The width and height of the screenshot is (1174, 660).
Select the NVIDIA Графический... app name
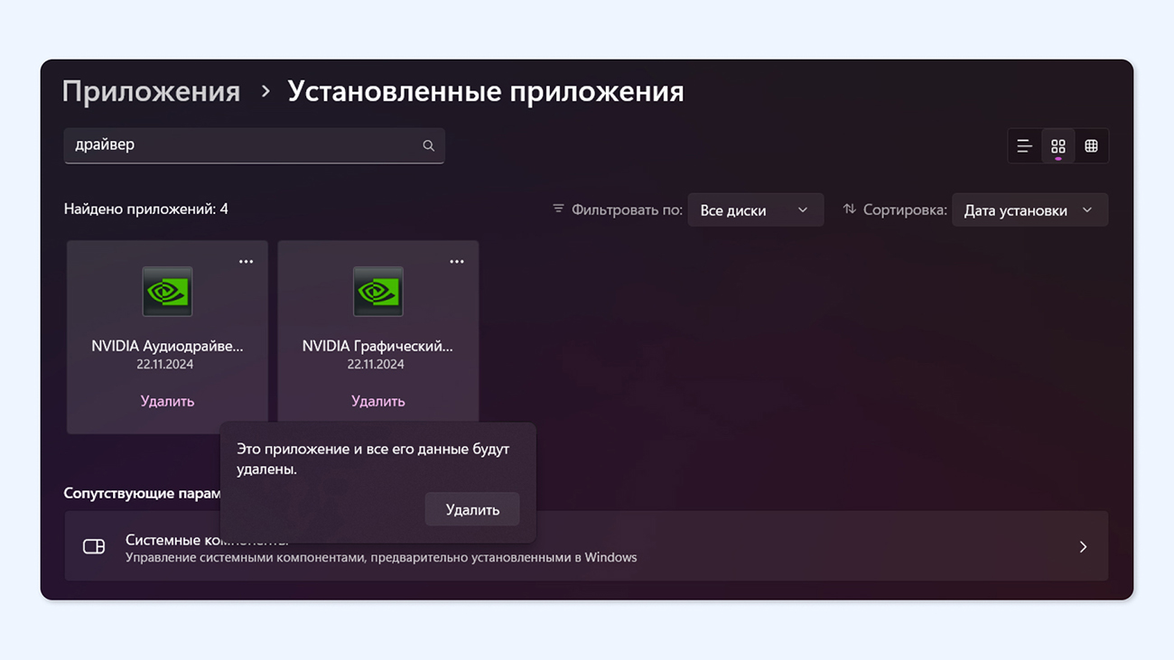tap(377, 346)
